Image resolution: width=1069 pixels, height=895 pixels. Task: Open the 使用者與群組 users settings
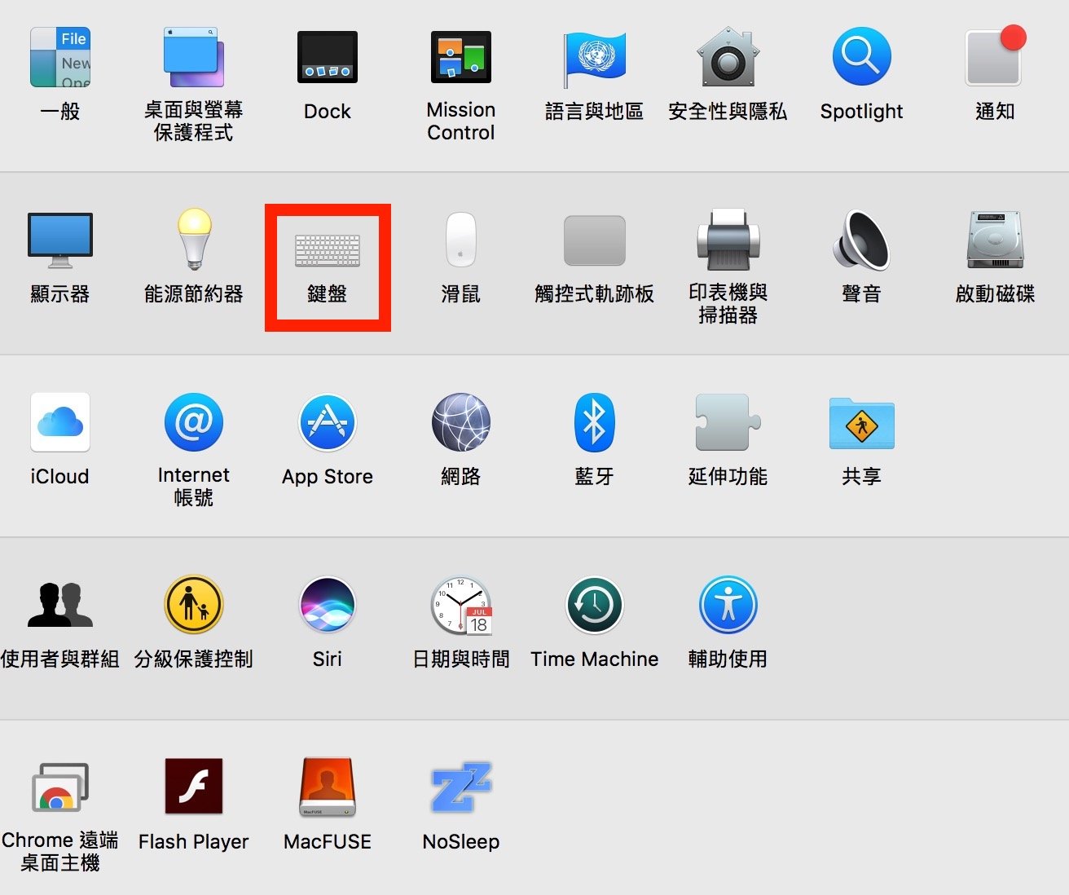click(x=59, y=605)
